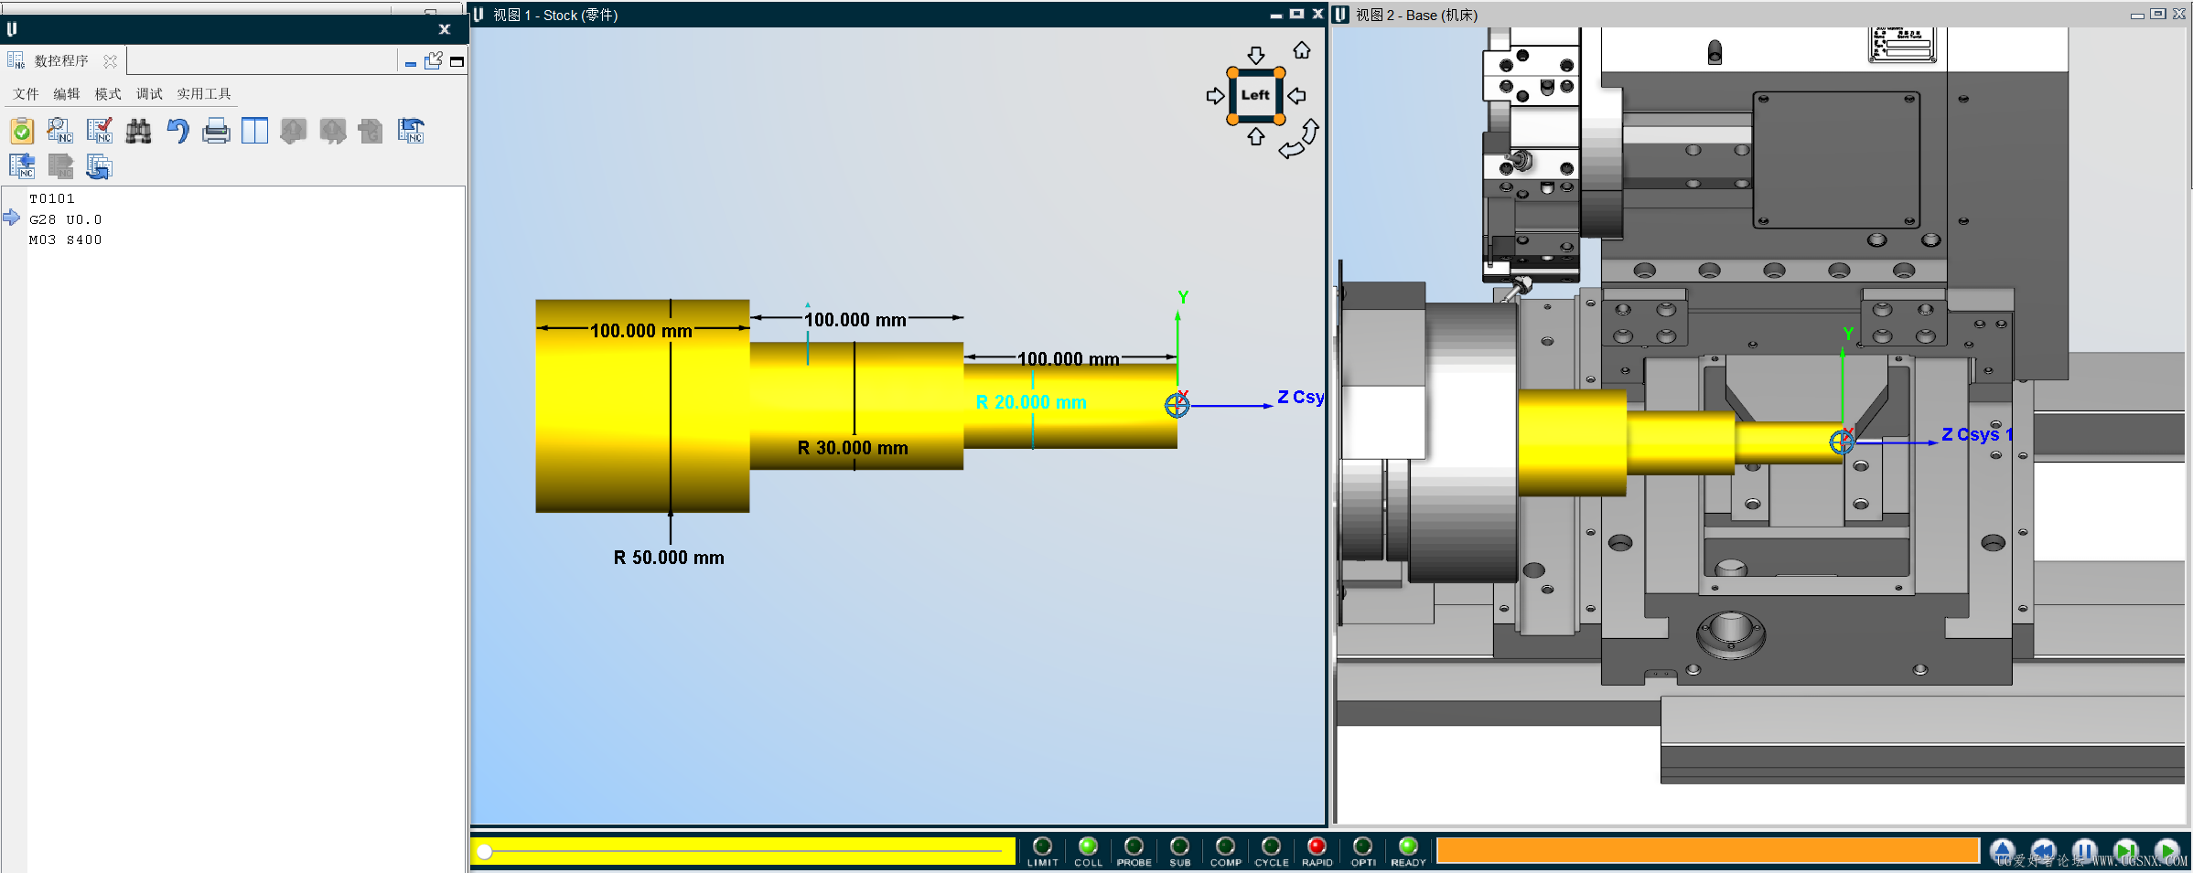Image resolution: width=2193 pixels, height=873 pixels.
Task: Undock the NC program panel with arrow icon
Action: [x=434, y=60]
